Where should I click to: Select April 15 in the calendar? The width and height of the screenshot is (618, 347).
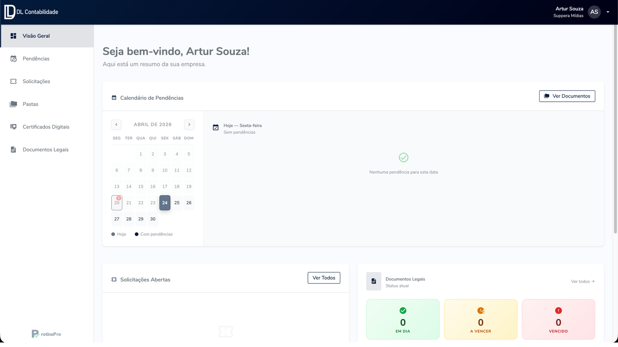pos(141,187)
